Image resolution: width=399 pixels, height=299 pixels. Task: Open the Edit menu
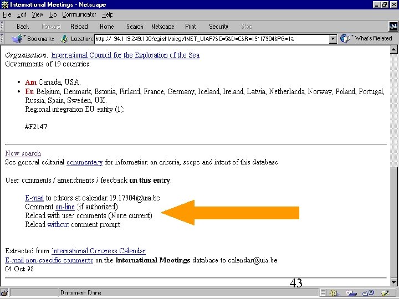point(22,15)
